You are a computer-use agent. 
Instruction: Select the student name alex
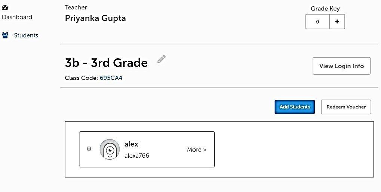pyautogui.click(x=131, y=144)
